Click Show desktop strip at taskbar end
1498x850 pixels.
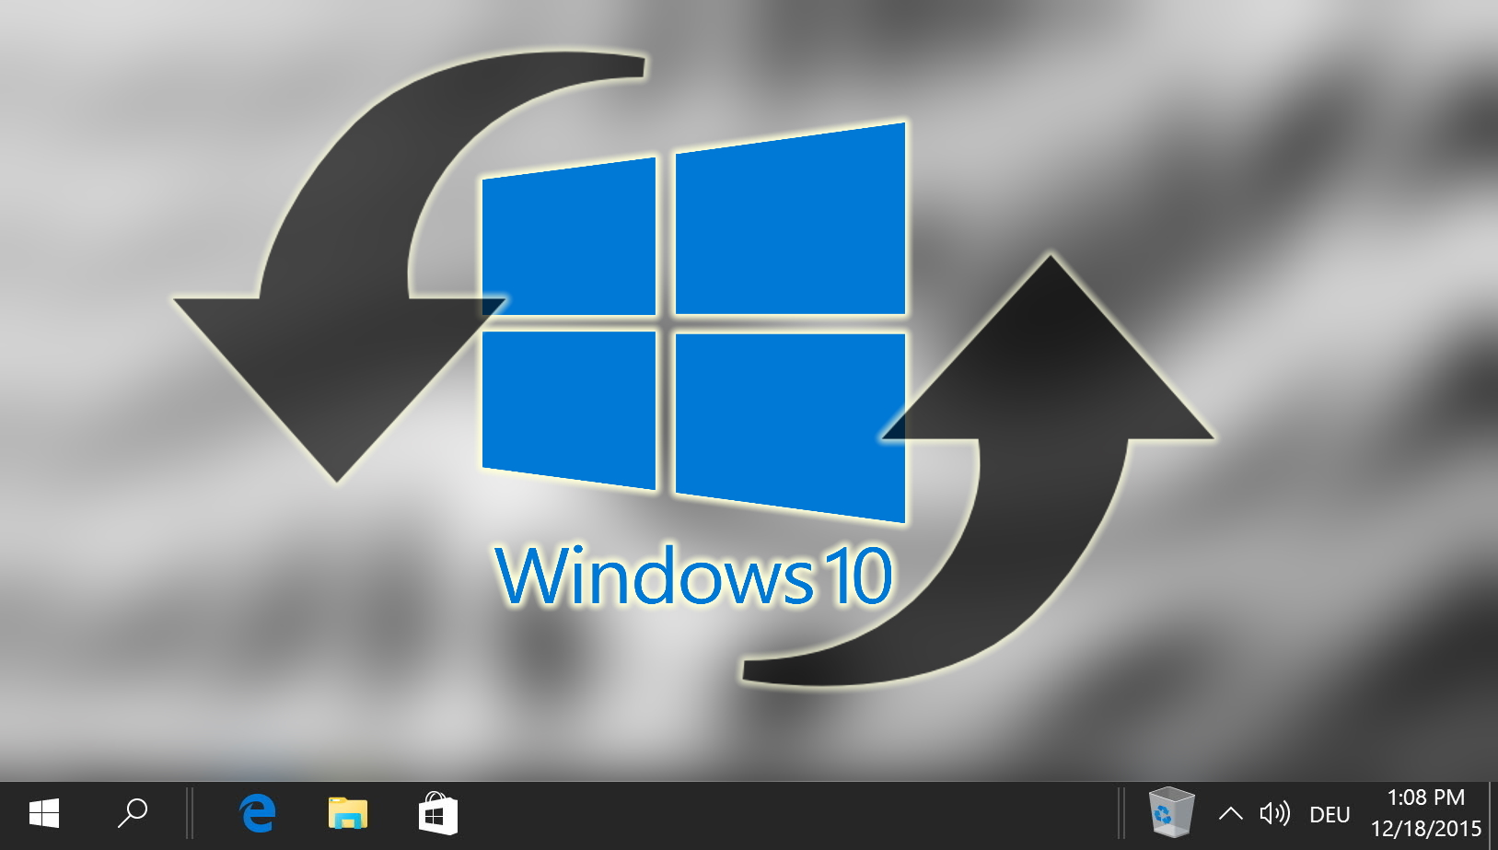(x=1492, y=814)
